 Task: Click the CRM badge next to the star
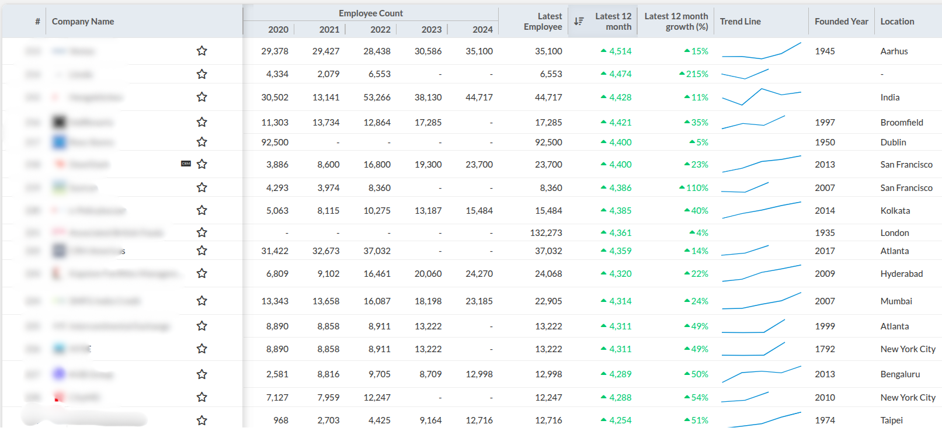click(186, 164)
